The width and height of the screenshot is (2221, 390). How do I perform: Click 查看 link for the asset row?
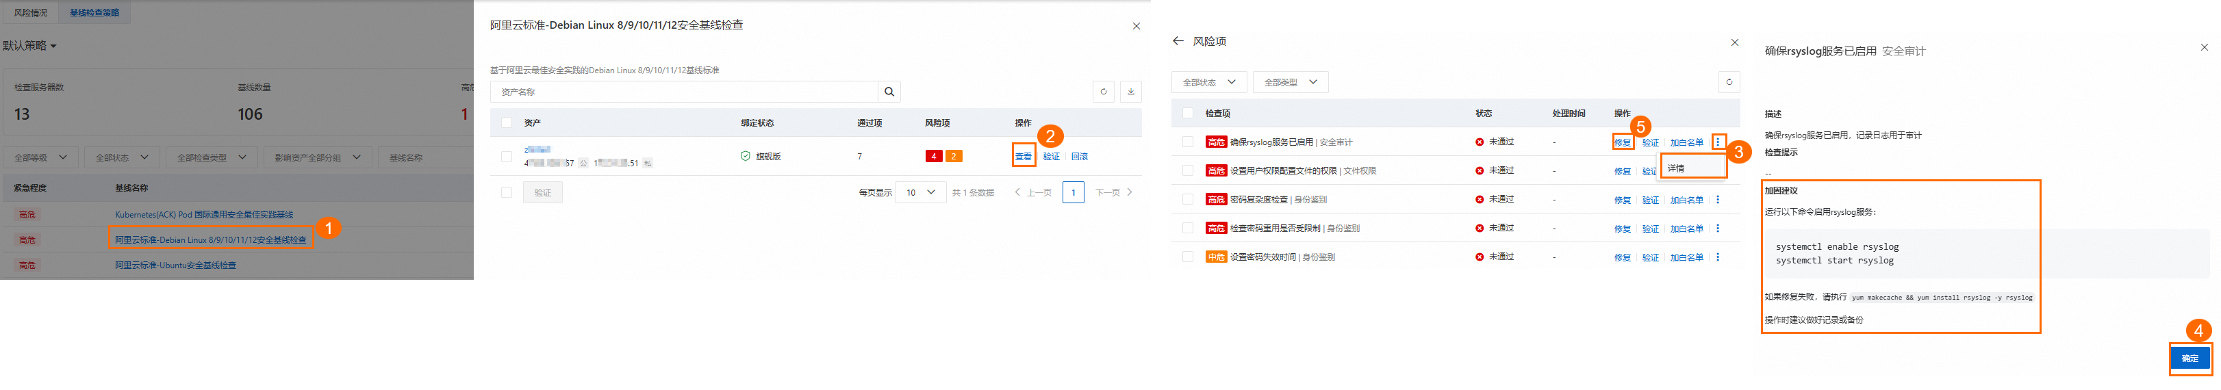pyautogui.click(x=1024, y=157)
